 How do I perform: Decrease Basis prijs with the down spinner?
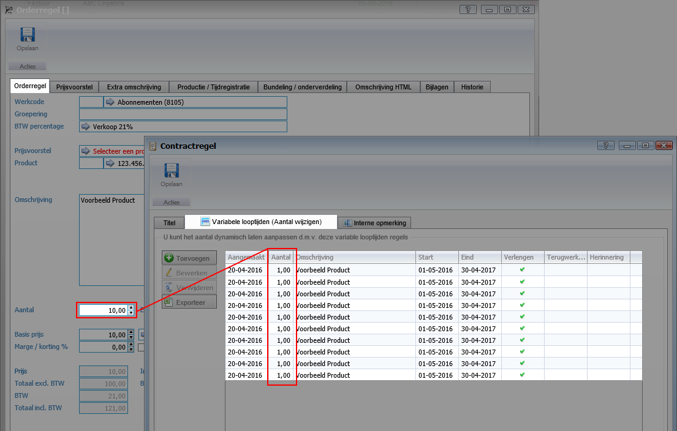tap(131, 337)
